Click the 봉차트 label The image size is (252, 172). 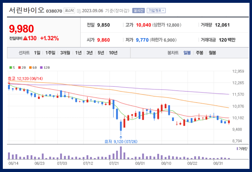(x=173, y=53)
